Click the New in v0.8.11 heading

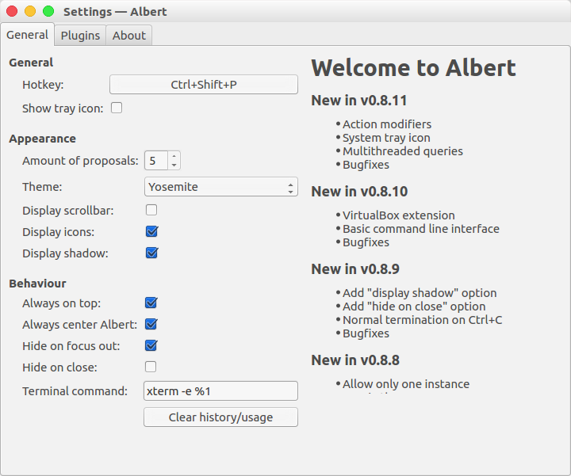point(359,101)
